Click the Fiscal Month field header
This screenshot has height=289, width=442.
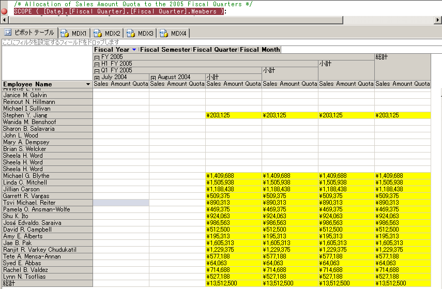point(260,50)
